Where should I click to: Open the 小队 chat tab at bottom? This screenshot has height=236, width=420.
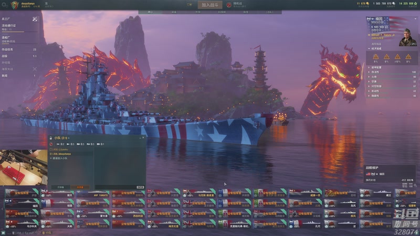47,233
